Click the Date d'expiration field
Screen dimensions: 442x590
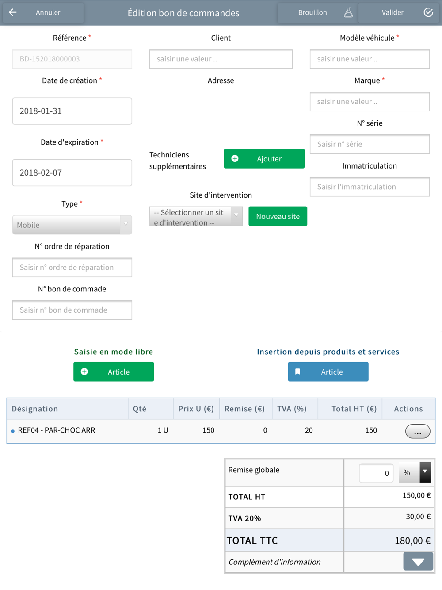pos(72,172)
